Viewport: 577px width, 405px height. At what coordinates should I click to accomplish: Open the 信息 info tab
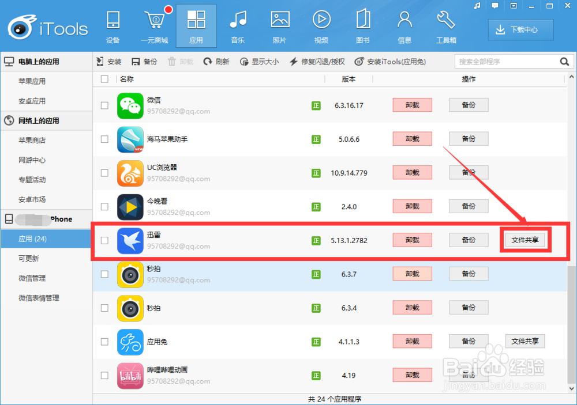pyautogui.click(x=404, y=27)
